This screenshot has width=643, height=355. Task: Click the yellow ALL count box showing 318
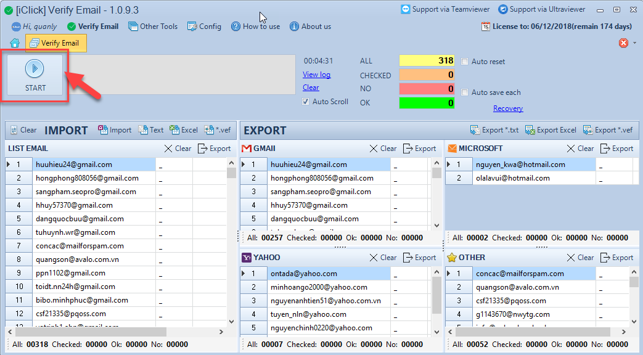[427, 60]
